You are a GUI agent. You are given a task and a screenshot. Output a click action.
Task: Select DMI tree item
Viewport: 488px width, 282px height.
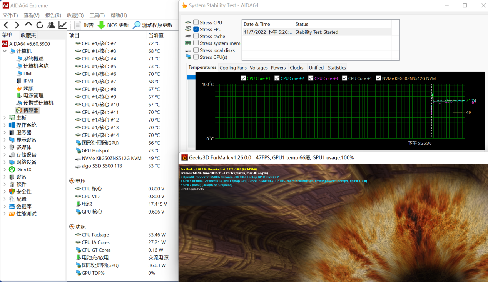[24, 73]
